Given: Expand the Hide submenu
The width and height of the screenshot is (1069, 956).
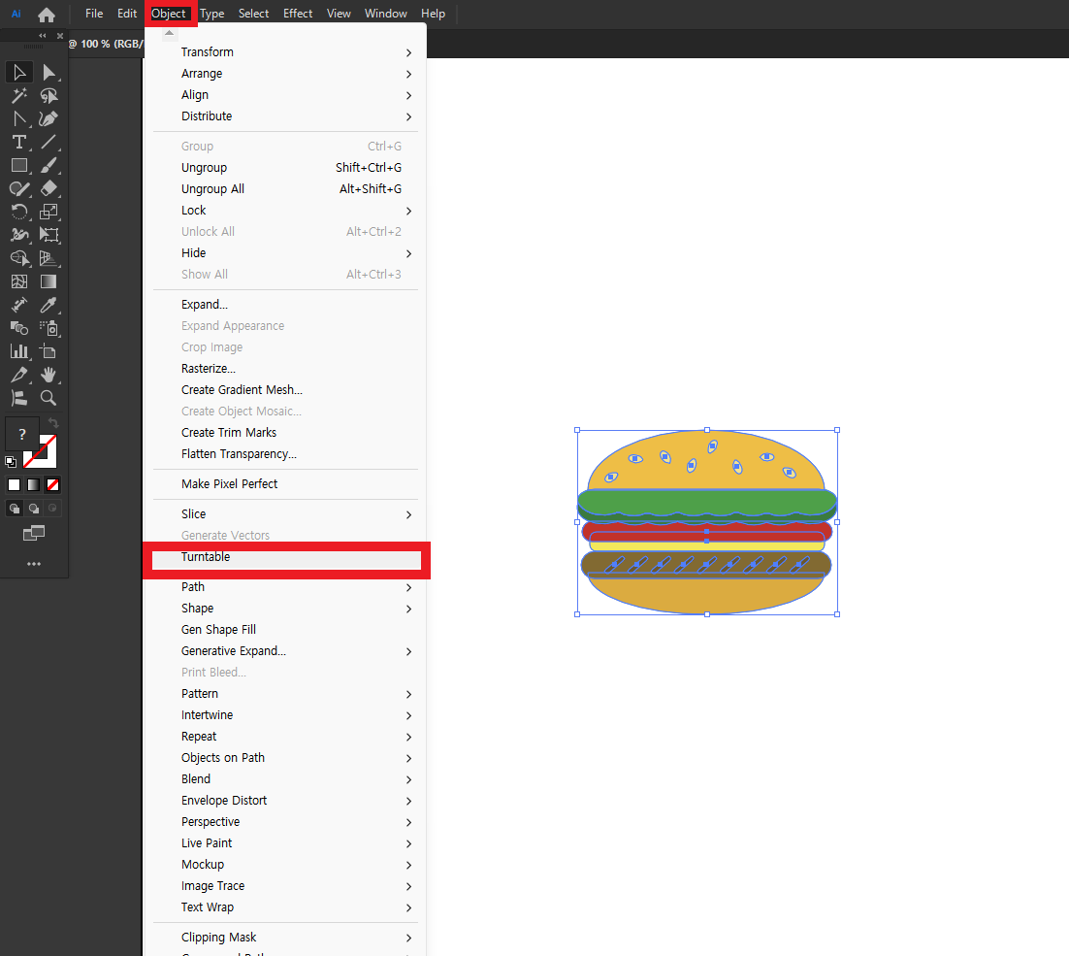Looking at the screenshot, I should coord(285,253).
